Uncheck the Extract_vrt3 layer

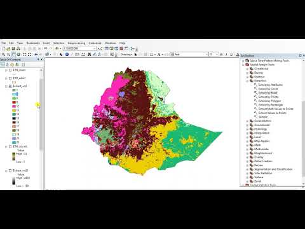(10, 86)
